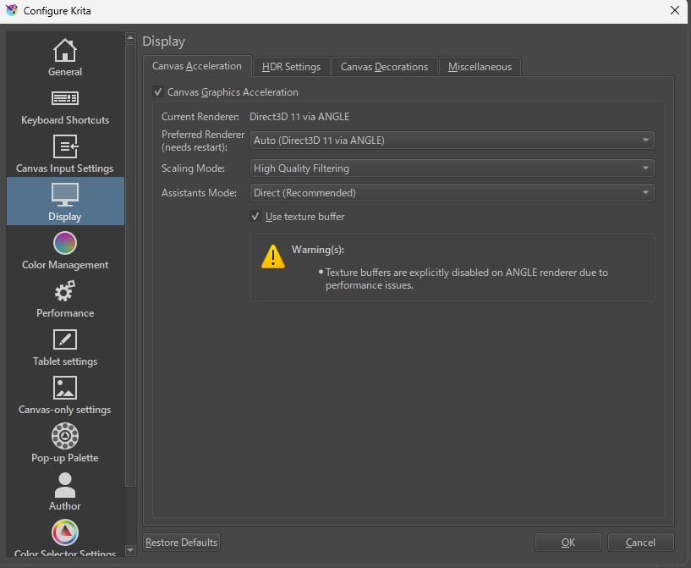Click the yellow warning triangle icon
691x568 pixels.
(x=273, y=256)
